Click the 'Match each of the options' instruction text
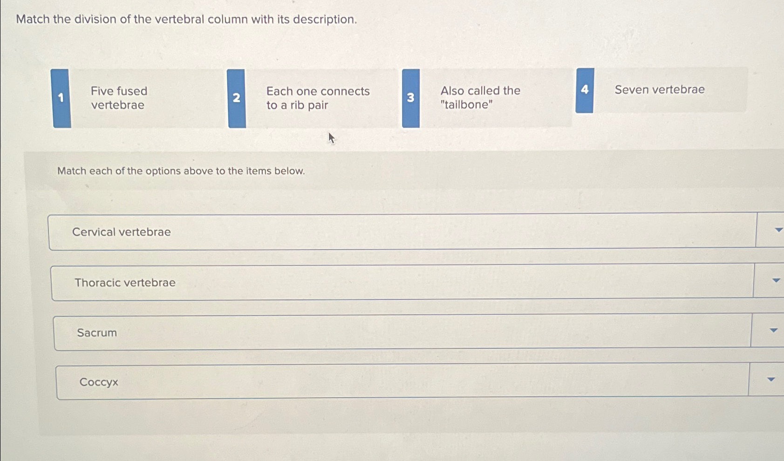 [x=181, y=171]
